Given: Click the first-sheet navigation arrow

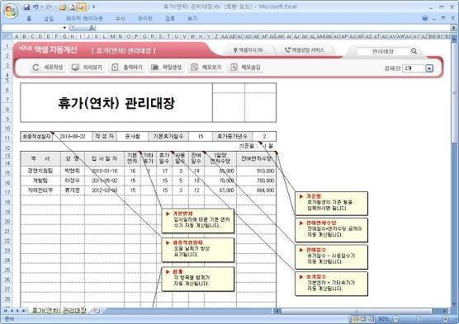Looking at the screenshot, I should coord(6,311).
